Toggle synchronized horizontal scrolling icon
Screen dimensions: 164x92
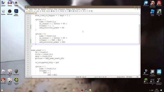pos(63,11)
